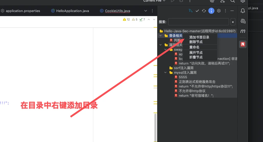Open the AI assistant chat tool window

click(x=243, y=21)
